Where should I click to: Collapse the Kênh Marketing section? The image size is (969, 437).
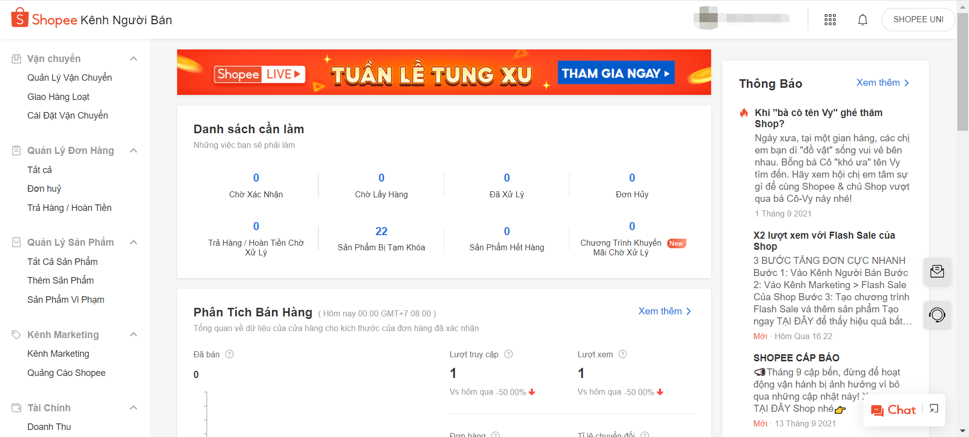(x=134, y=335)
